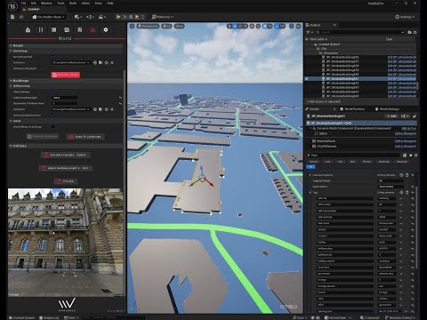Click the trash icon to empty Tags map

pyautogui.click(x=407, y=193)
